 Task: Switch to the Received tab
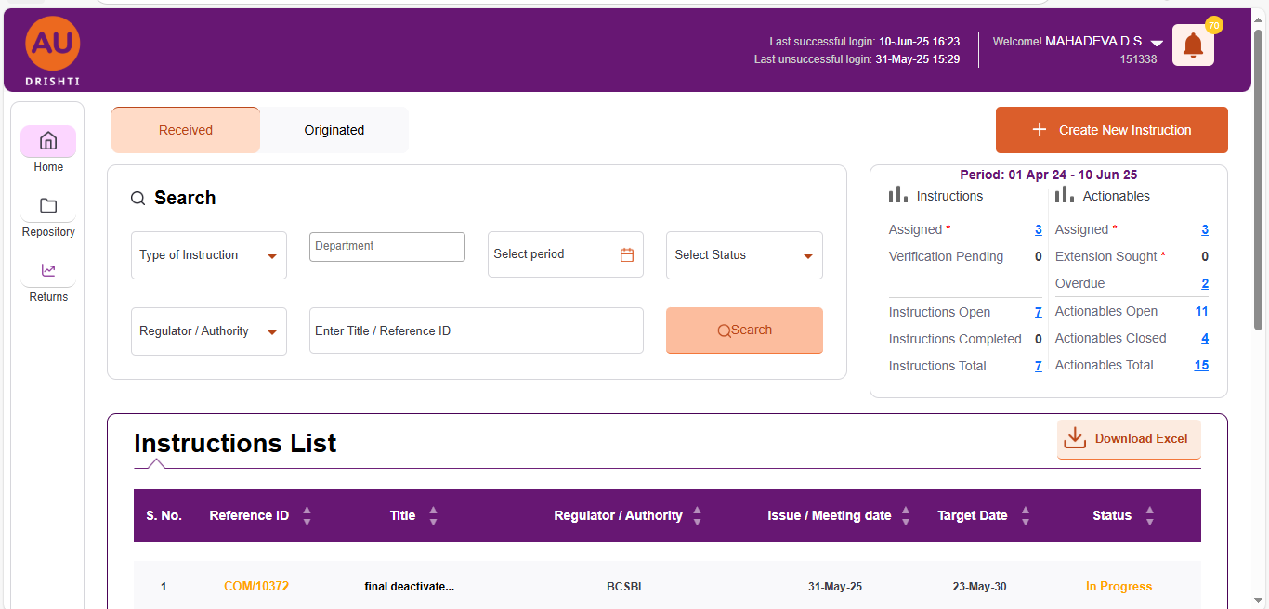186,130
